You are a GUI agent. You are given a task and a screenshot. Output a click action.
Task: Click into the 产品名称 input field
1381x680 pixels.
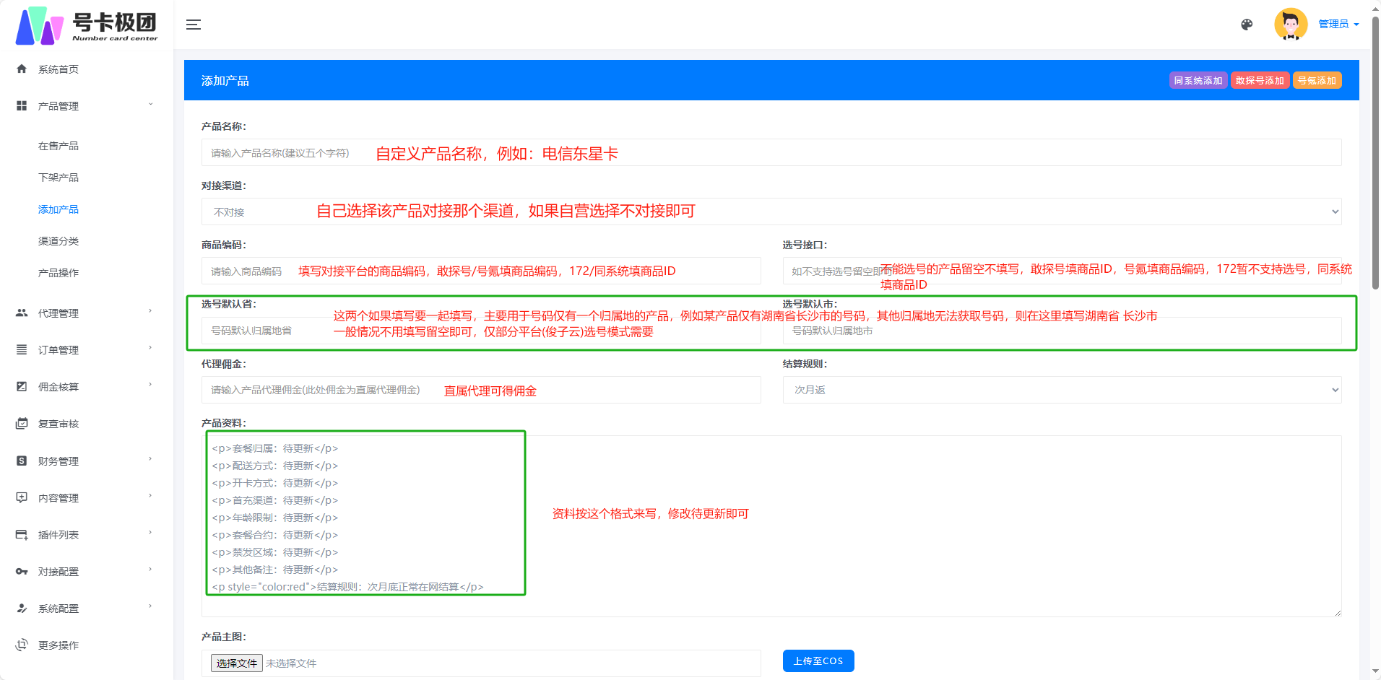771,153
